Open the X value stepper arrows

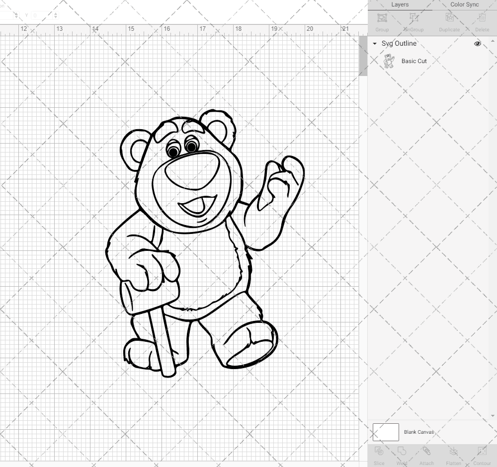pos(16,15)
